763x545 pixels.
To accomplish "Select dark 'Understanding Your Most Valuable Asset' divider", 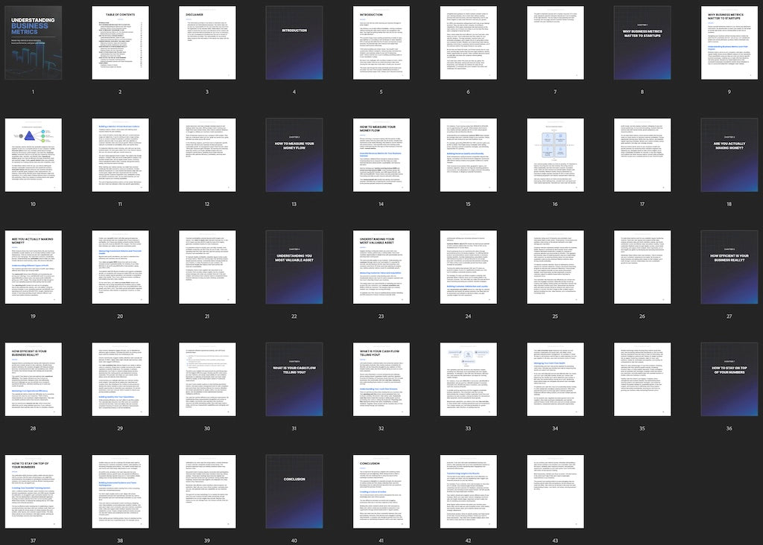I will [294, 267].
